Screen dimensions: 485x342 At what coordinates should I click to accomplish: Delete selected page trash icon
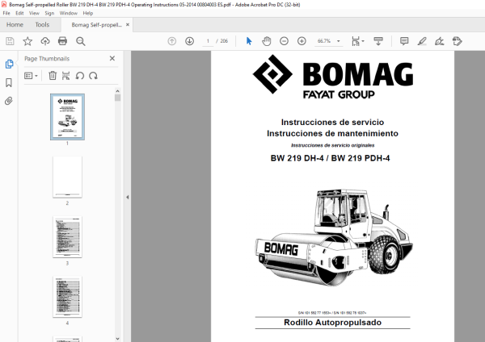click(x=53, y=76)
